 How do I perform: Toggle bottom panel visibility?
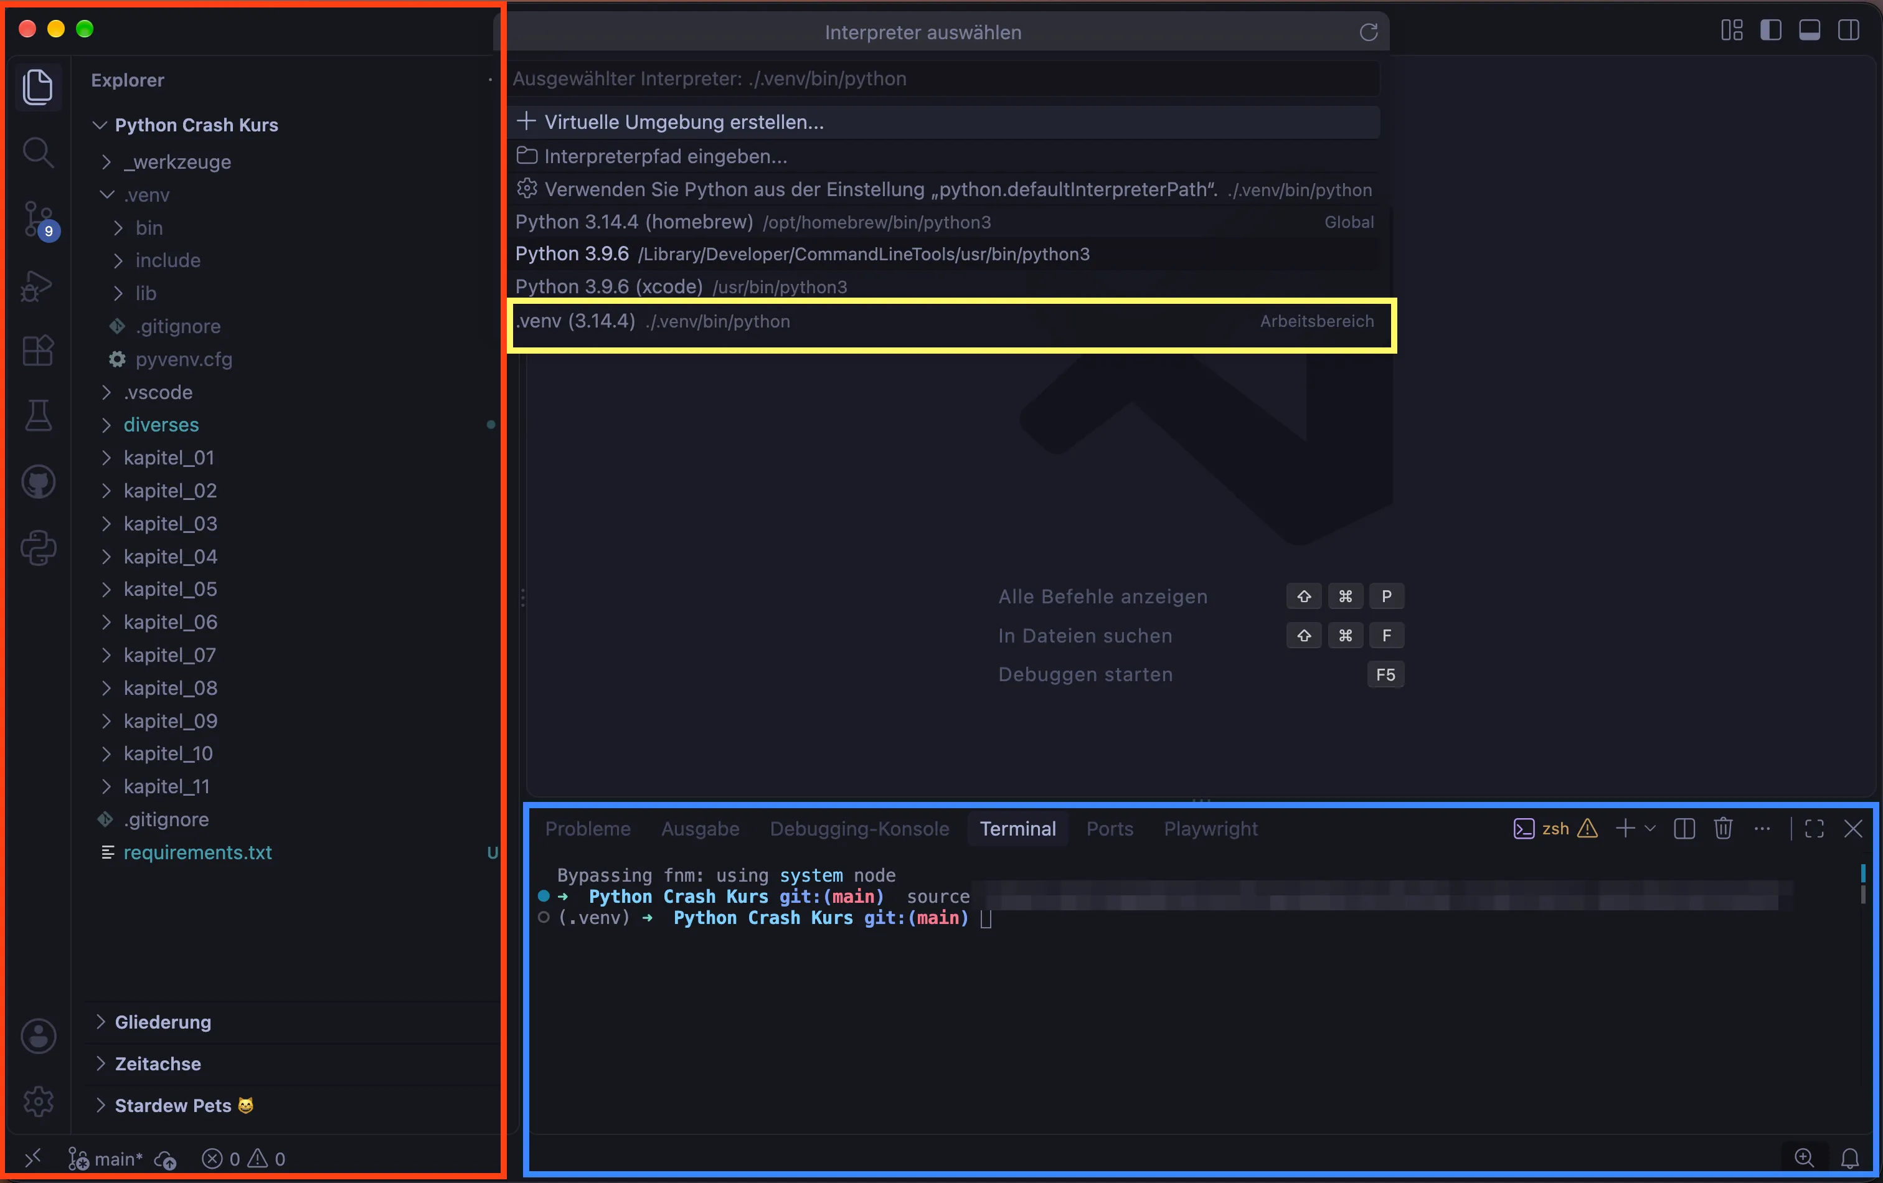coord(1809,31)
